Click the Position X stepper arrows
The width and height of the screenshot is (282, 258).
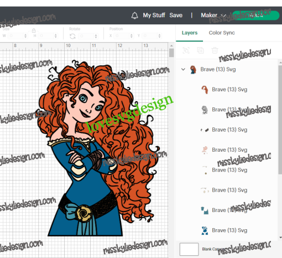132,36
